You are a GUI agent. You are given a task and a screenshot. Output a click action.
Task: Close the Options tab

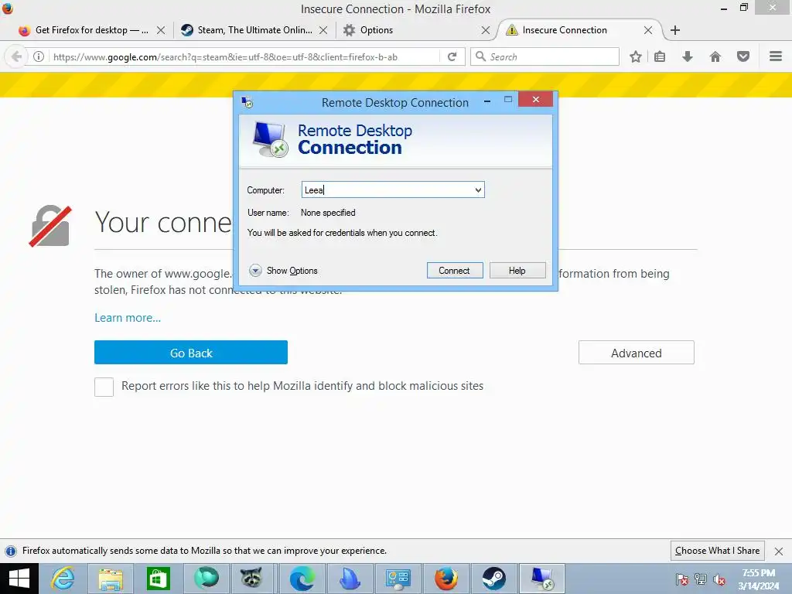(x=486, y=30)
